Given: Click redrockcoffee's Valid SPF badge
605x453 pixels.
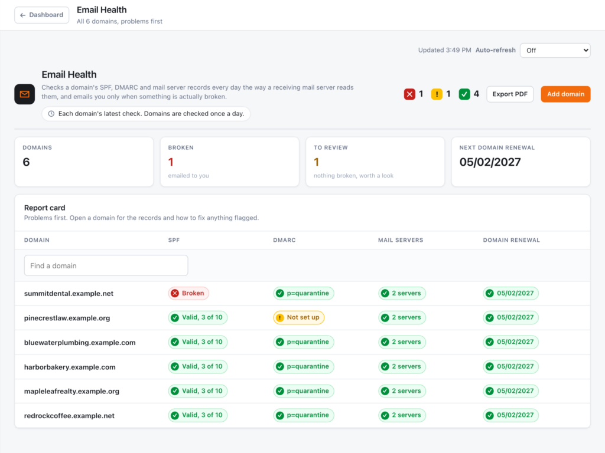Looking at the screenshot, I should [x=197, y=415].
